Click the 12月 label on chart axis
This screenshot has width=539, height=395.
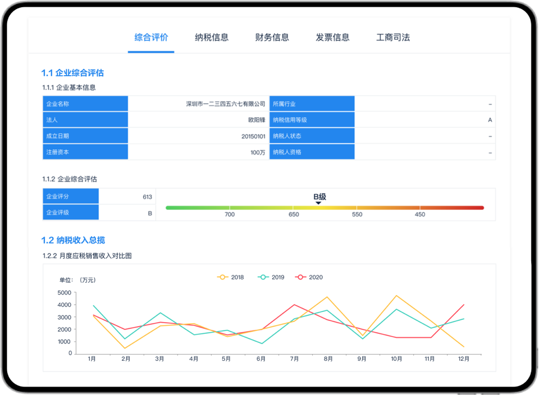(x=463, y=359)
